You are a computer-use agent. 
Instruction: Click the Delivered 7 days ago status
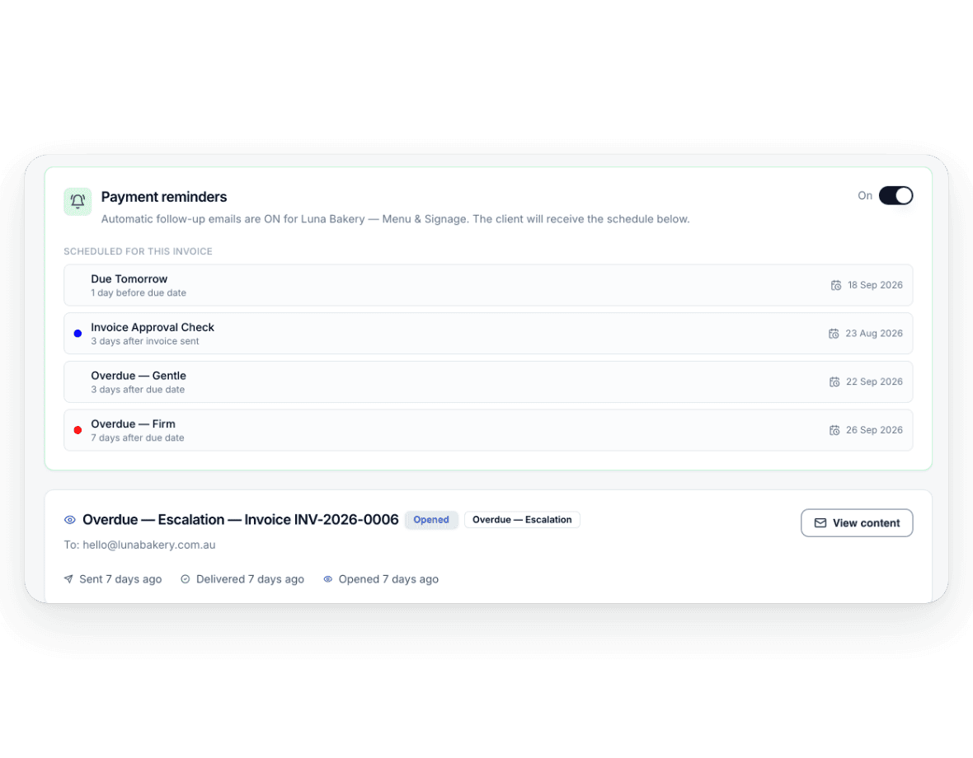coord(250,579)
